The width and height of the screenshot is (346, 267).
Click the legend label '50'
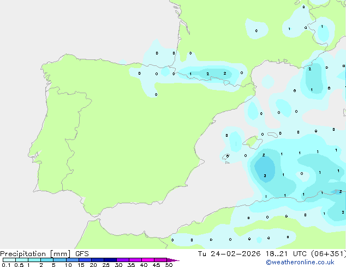[x=169, y=265]
